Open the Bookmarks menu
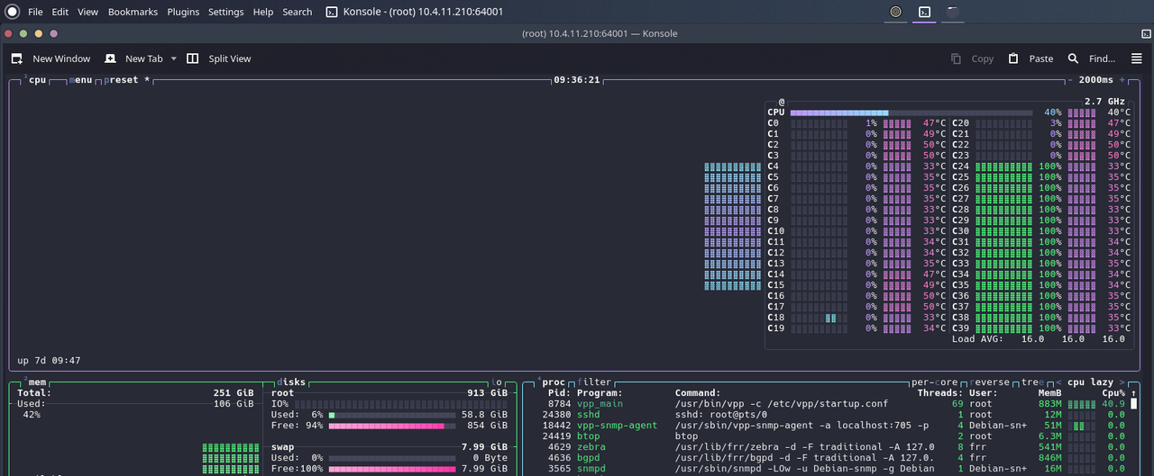 point(133,12)
